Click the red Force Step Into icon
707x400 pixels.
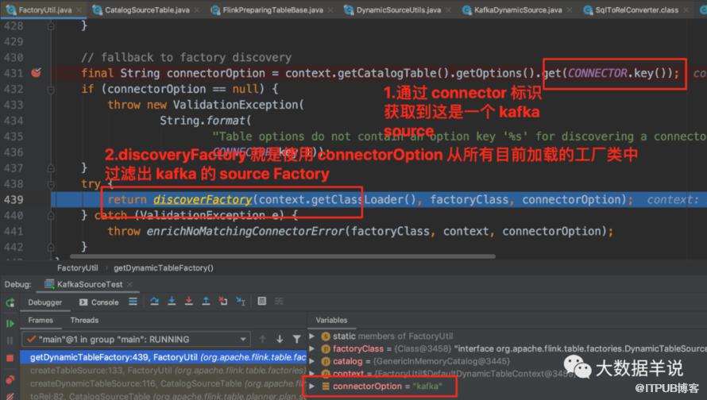tap(188, 302)
